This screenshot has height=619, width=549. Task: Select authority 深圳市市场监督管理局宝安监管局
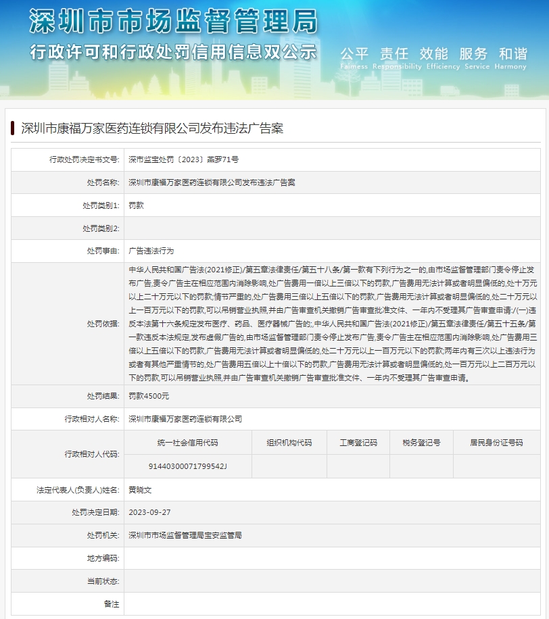point(185,535)
